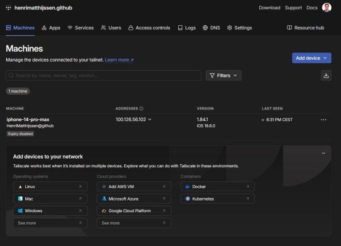Click the external arrow on Docker row
Screen dimensions: 341x246
248,186
